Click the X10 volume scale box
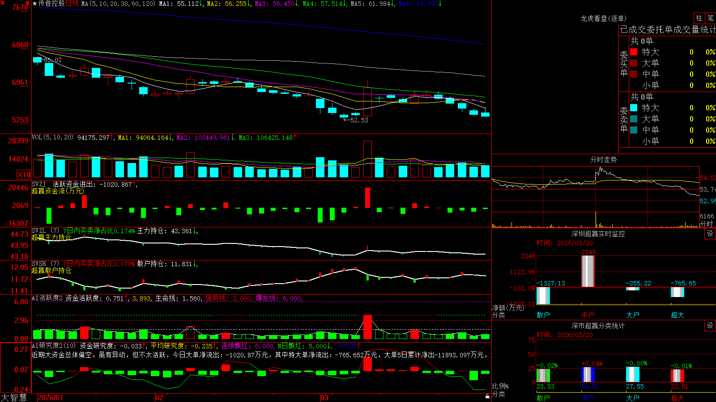The image size is (716, 402). pyautogui.click(x=24, y=175)
